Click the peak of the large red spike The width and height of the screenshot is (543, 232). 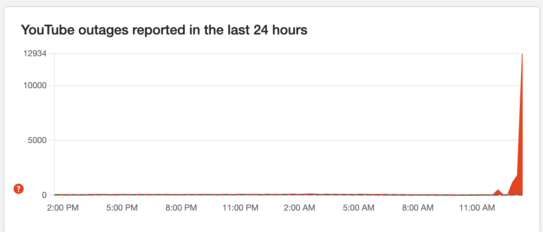[x=522, y=55]
